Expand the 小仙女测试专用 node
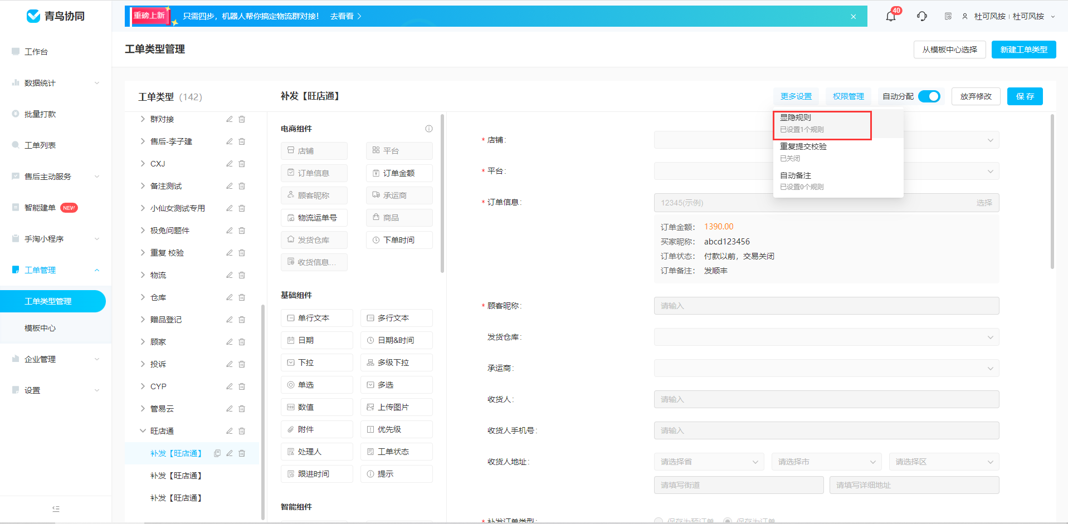Image resolution: width=1068 pixels, height=524 pixels. [143, 208]
